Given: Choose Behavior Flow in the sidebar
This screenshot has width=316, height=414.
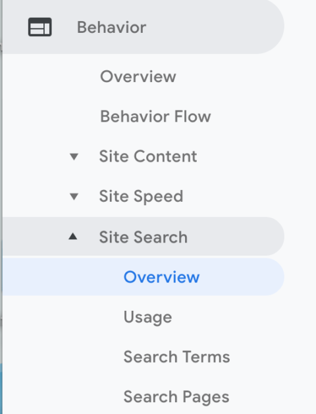Looking at the screenshot, I should pos(155,116).
